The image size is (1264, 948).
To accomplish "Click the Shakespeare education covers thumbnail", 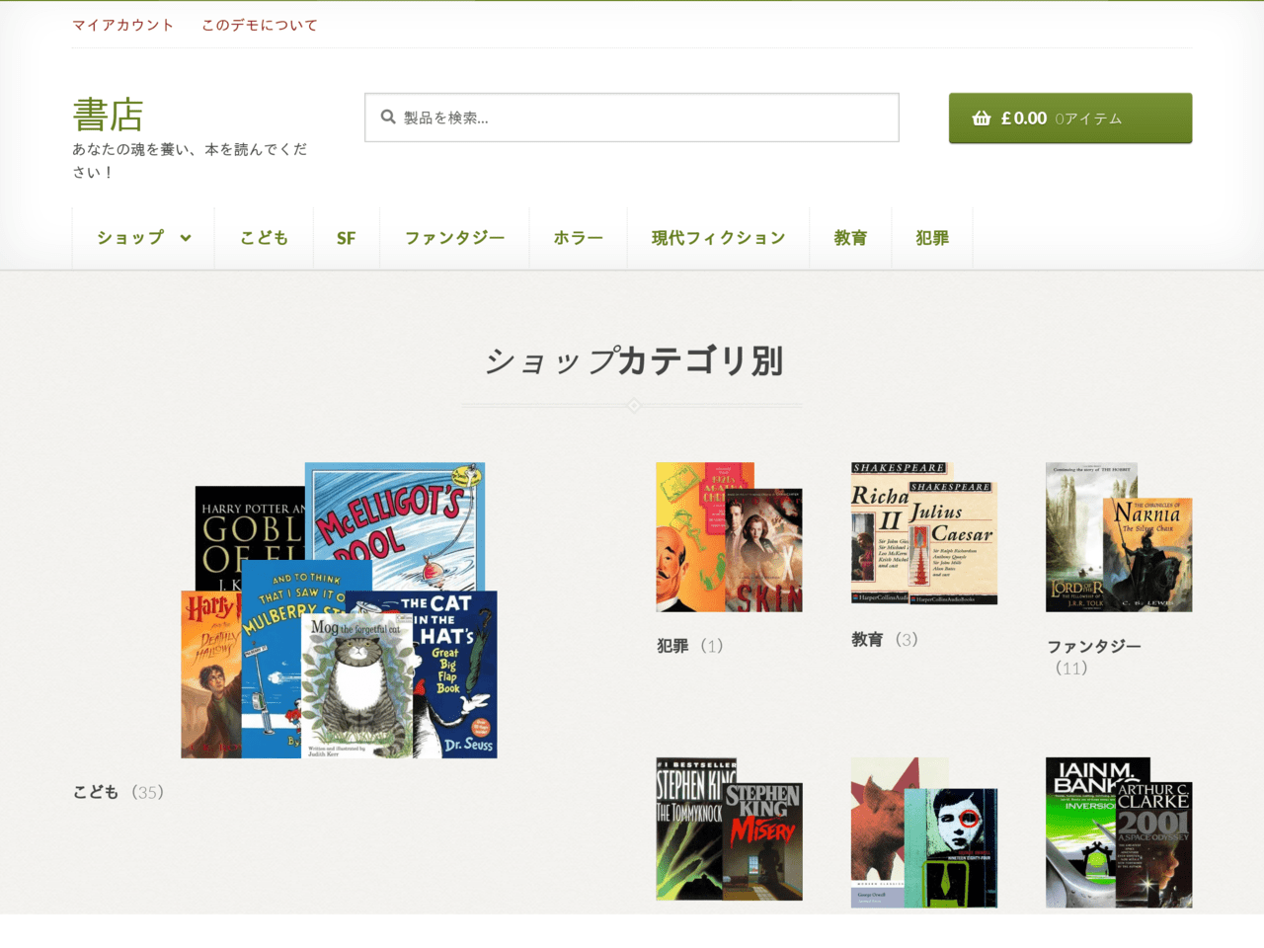I will pyautogui.click(x=924, y=533).
